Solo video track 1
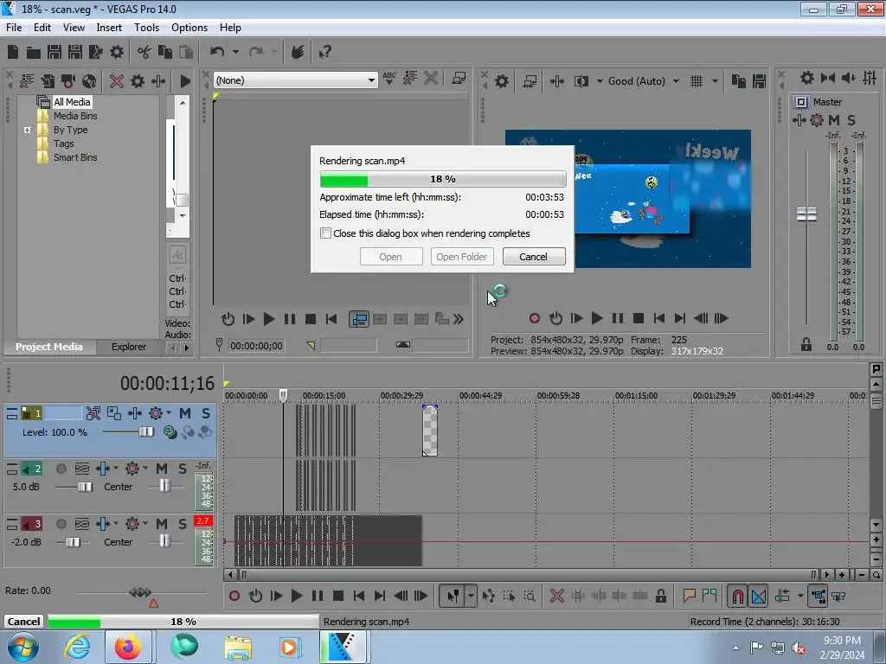 click(206, 413)
